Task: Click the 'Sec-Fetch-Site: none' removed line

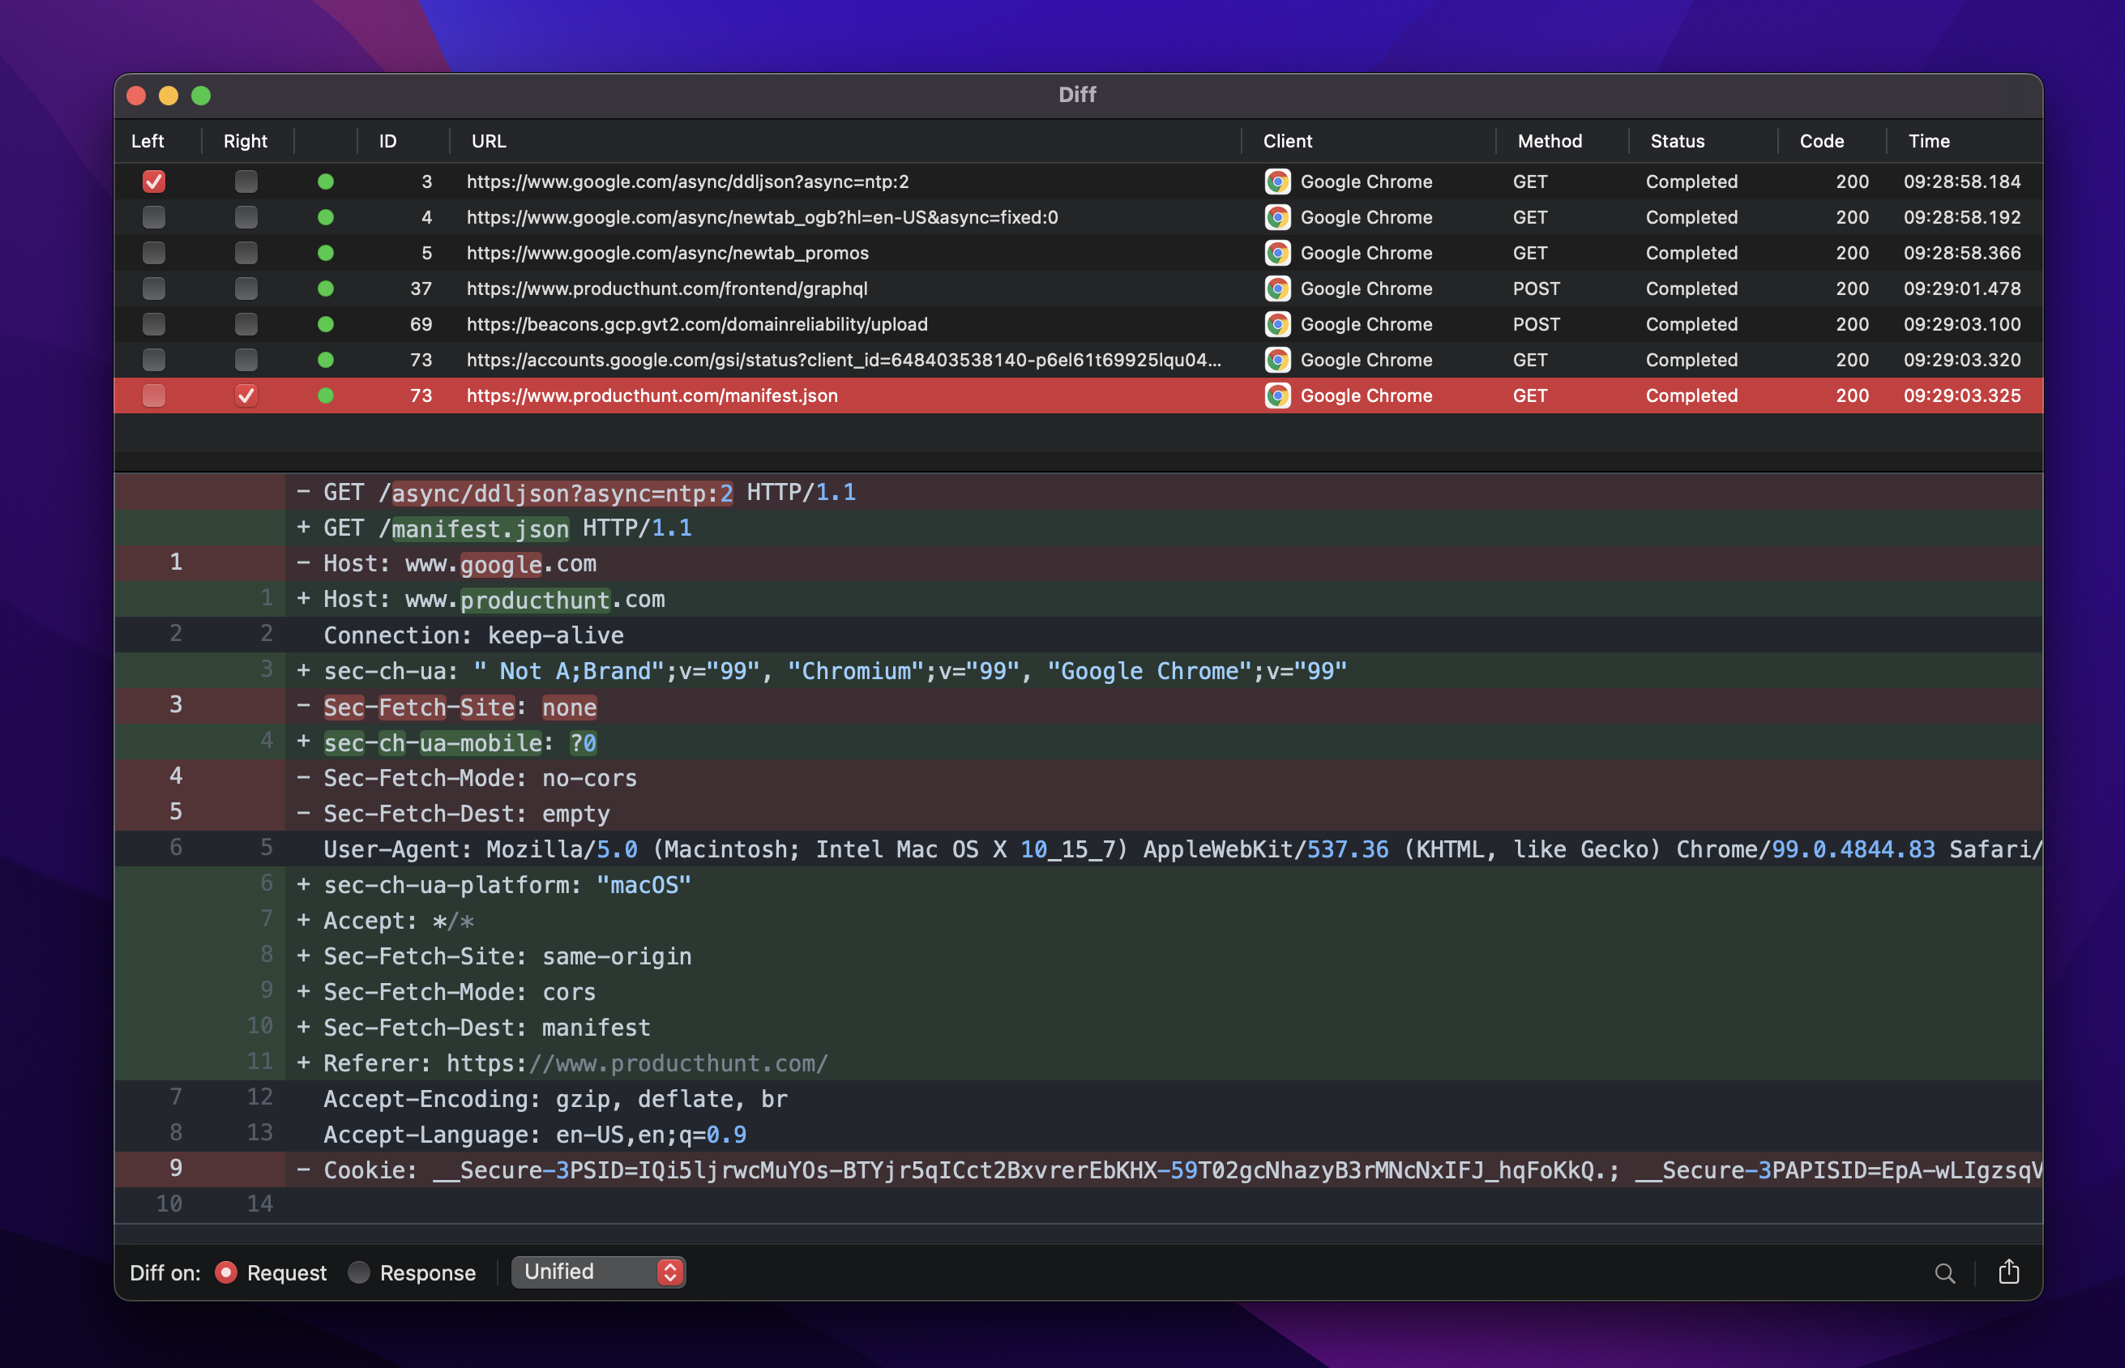Action: (x=1079, y=707)
